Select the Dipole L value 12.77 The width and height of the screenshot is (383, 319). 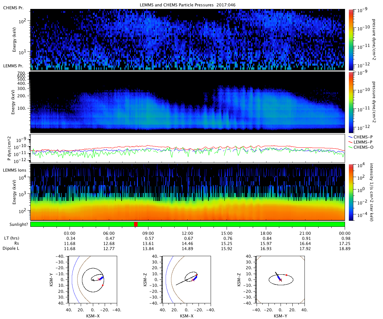[x=109, y=249]
